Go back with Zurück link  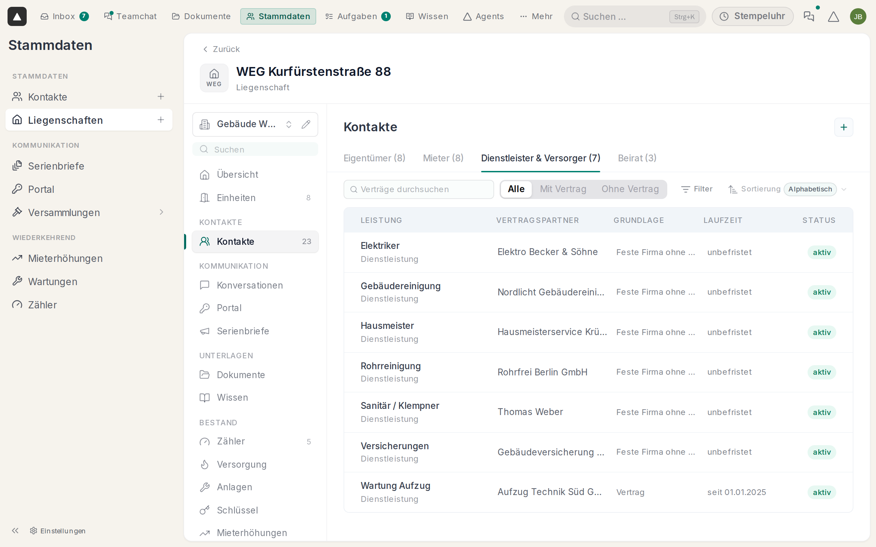[x=221, y=49]
